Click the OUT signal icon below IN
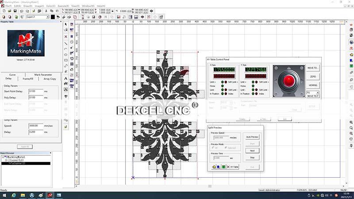The image size is (354, 199). [72, 30]
